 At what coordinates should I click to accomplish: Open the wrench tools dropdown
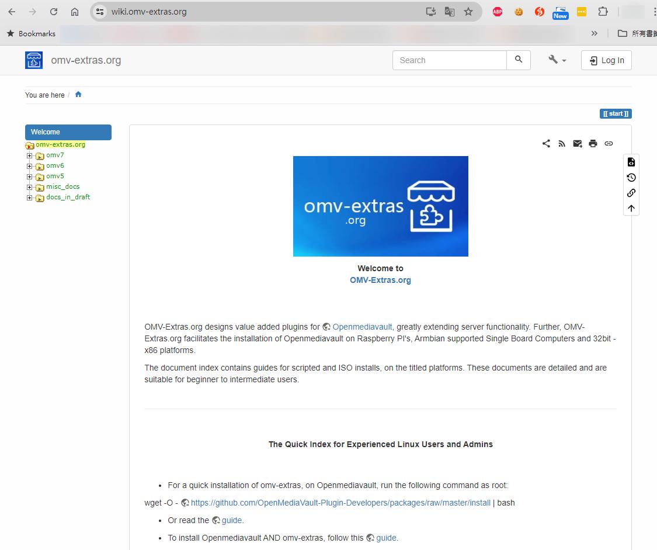[557, 60]
